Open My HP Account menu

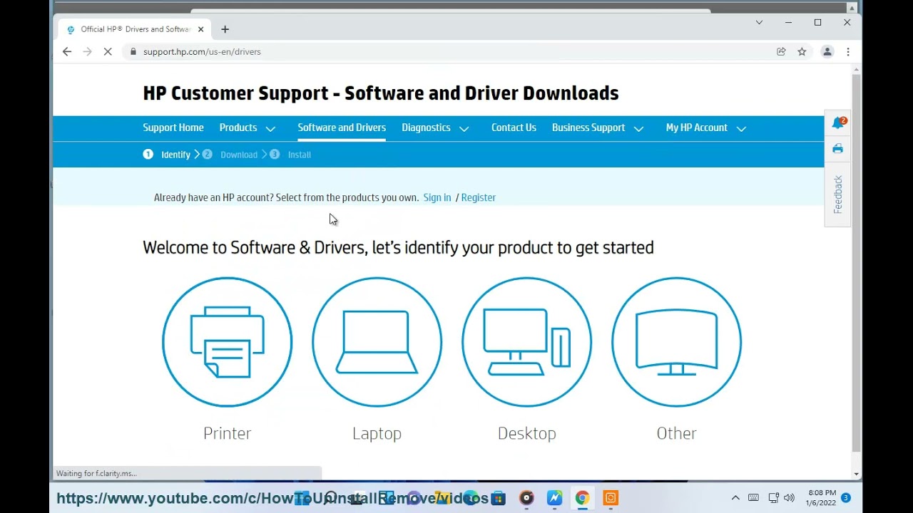click(x=697, y=128)
